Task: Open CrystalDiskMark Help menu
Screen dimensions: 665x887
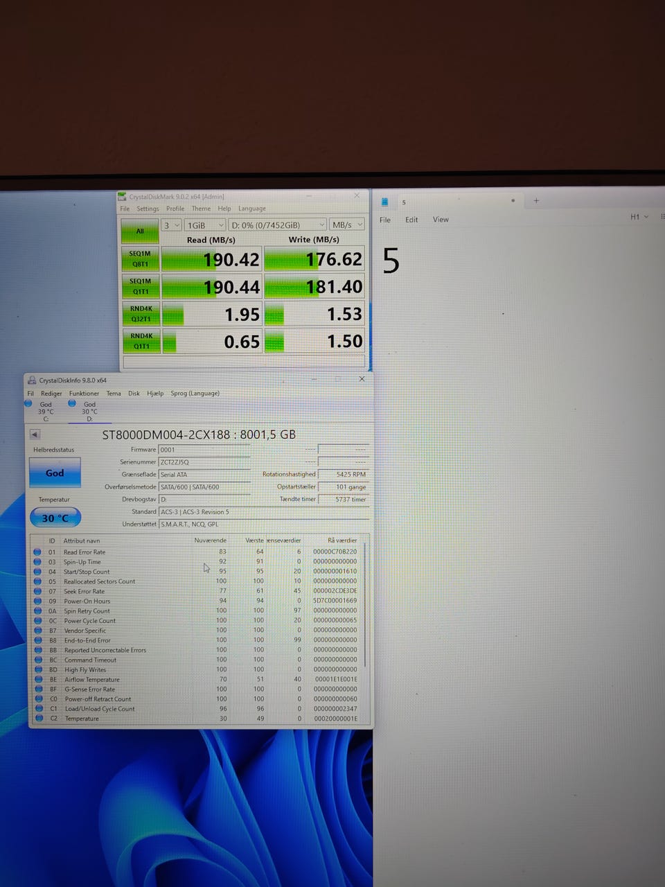Action: [224, 209]
